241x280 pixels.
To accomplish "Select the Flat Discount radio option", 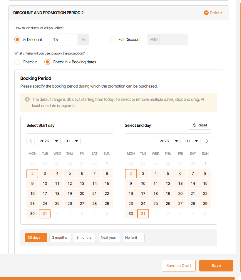I will coord(113,39).
